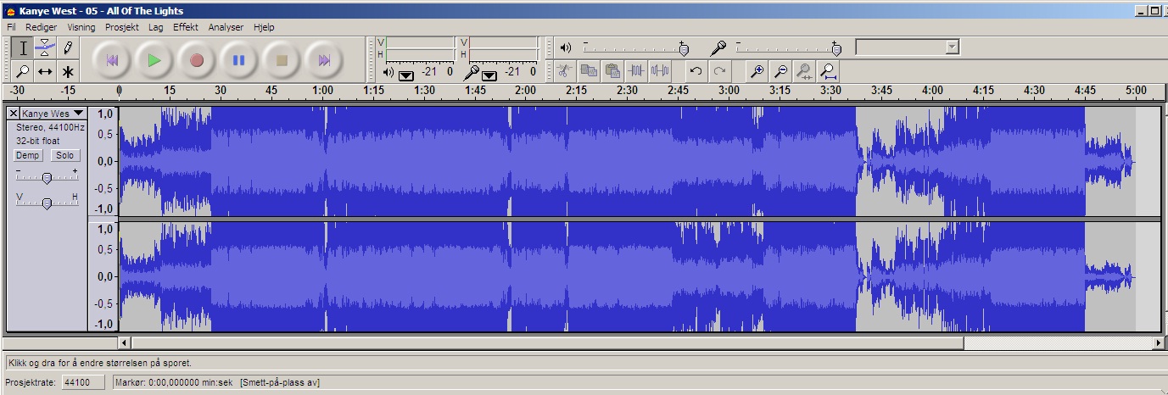Click the horizontal scrollbar thumb

pos(548,343)
